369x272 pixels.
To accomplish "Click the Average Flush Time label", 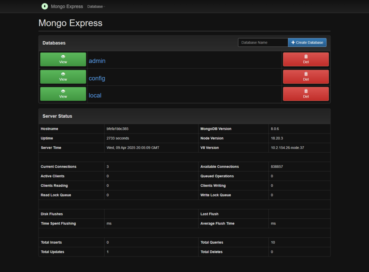I will click(217, 223).
